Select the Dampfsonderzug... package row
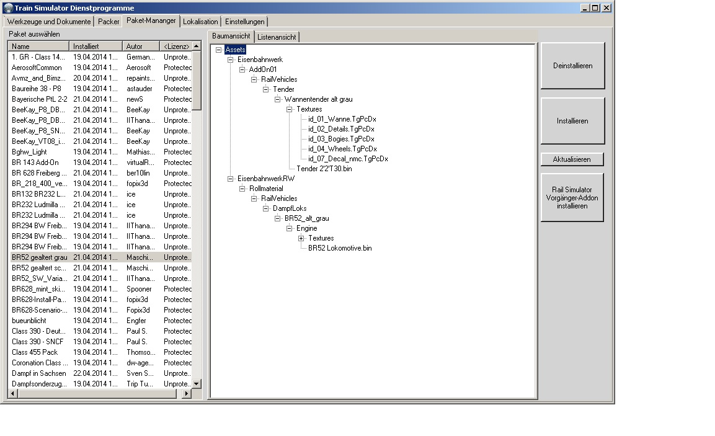715x436 pixels. tap(100, 384)
